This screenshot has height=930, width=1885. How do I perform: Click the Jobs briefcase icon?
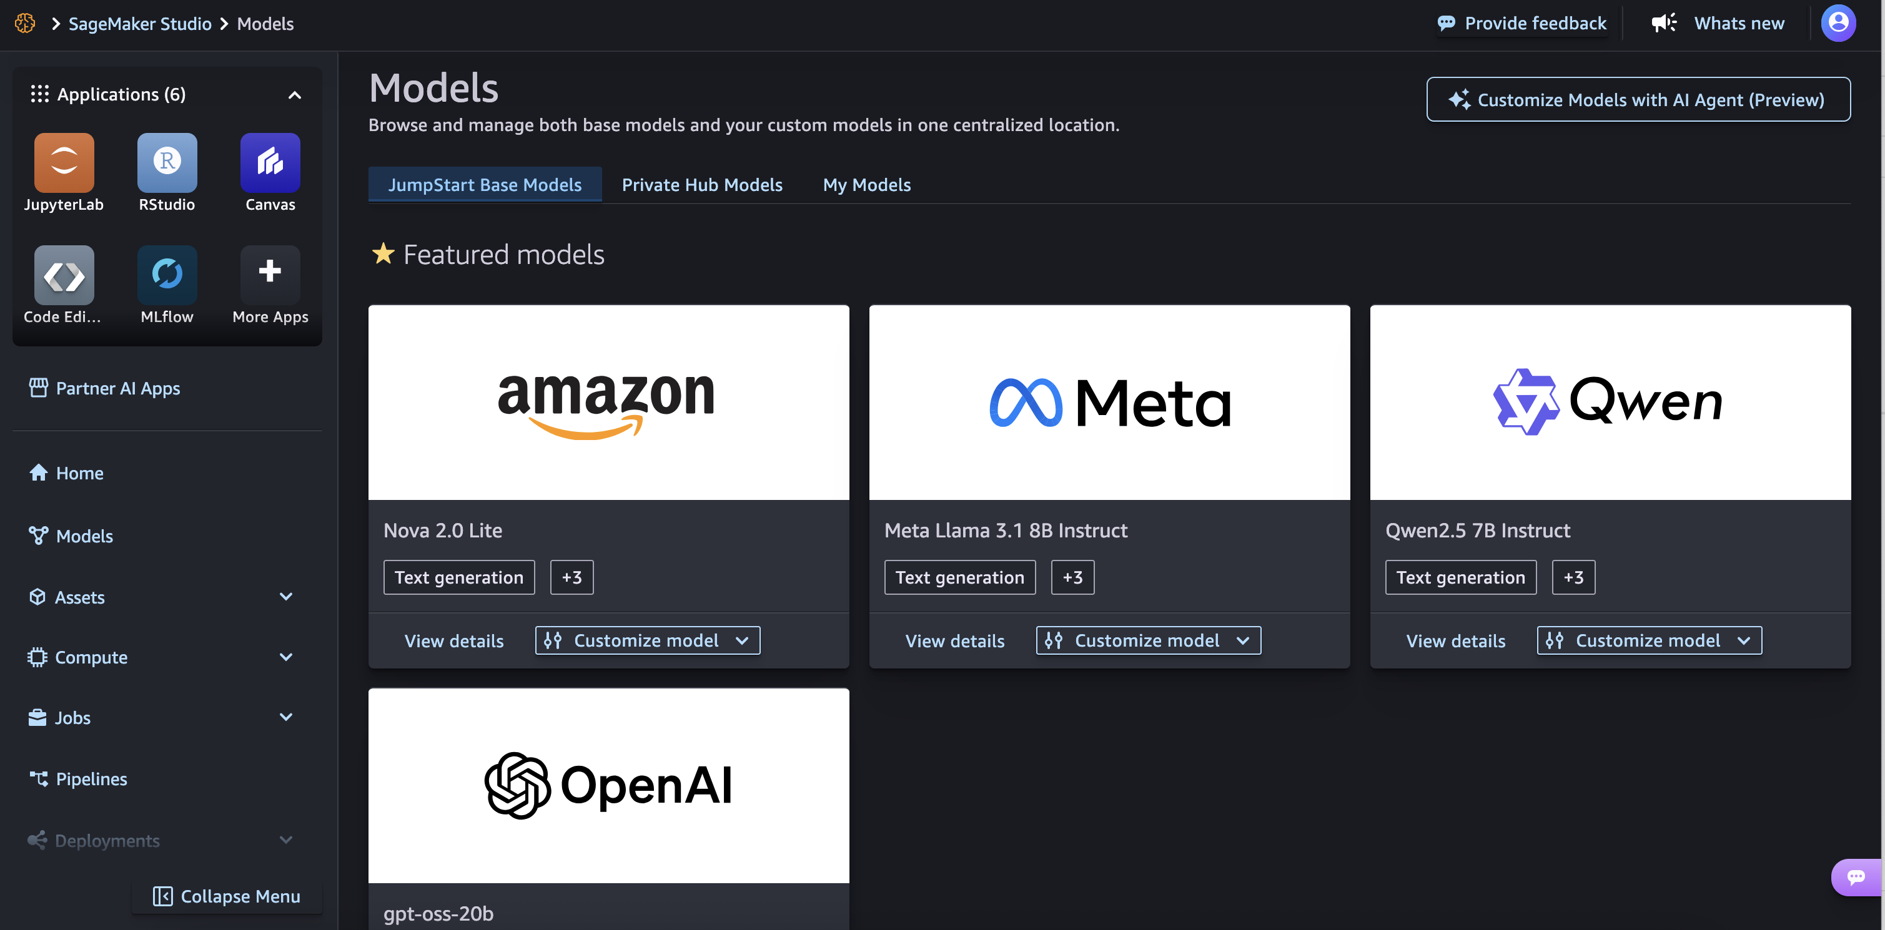click(x=37, y=717)
